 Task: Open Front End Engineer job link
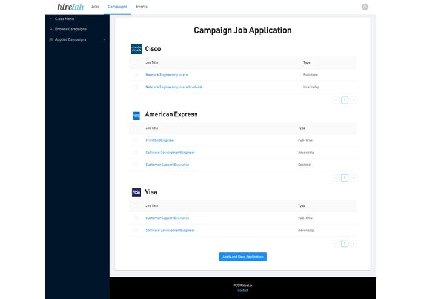click(160, 140)
